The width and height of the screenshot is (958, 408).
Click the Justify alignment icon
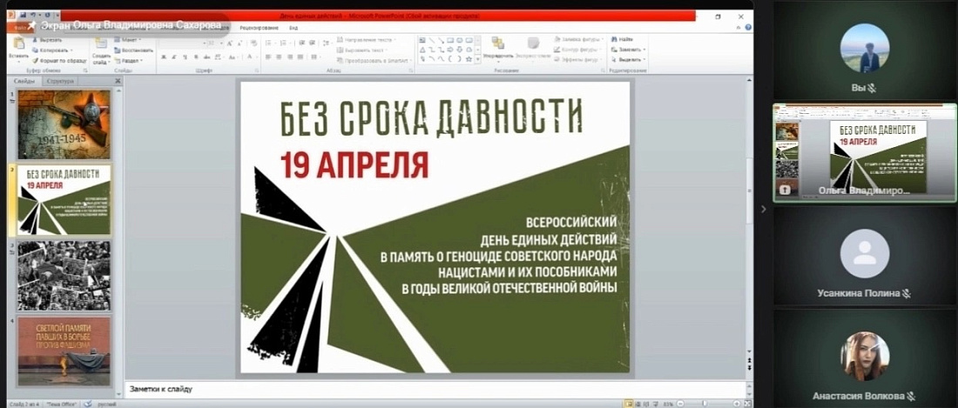[300, 57]
